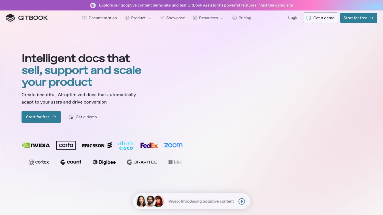The height and width of the screenshot is (215, 383).
Task: Click the Ericsson logo
Action: point(97,145)
